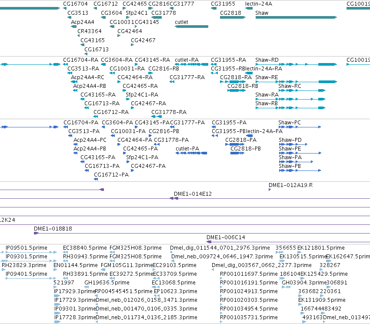
Task: Click the CG31777-RA transcript label
Action: pos(187,77)
